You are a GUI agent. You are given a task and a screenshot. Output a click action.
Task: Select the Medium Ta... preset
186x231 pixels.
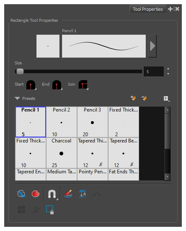62,175
